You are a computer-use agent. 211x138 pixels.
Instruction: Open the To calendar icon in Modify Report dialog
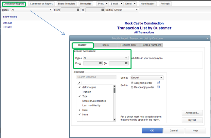126,63
